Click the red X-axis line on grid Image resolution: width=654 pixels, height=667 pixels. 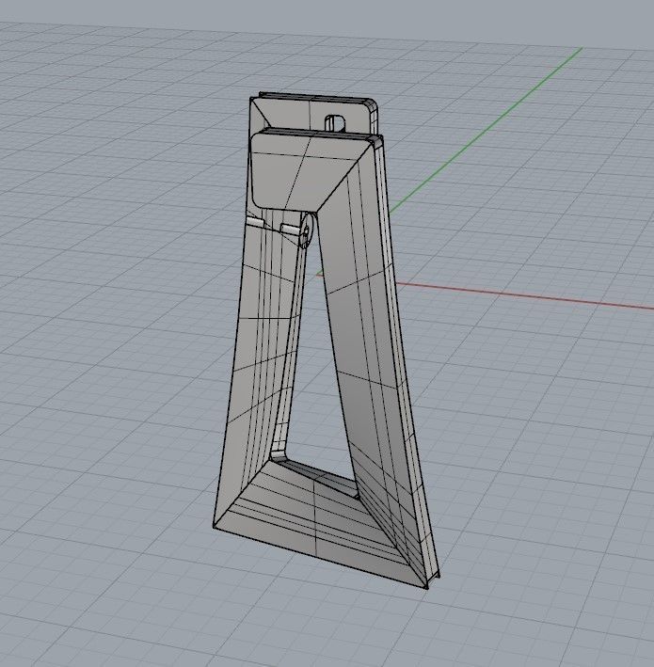pyautogui.click(x=523, y=294)
